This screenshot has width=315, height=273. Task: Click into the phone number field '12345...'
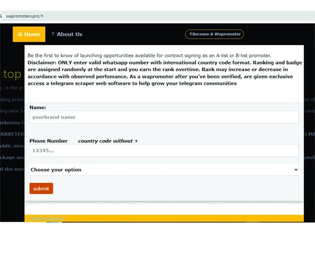point(164,151)
